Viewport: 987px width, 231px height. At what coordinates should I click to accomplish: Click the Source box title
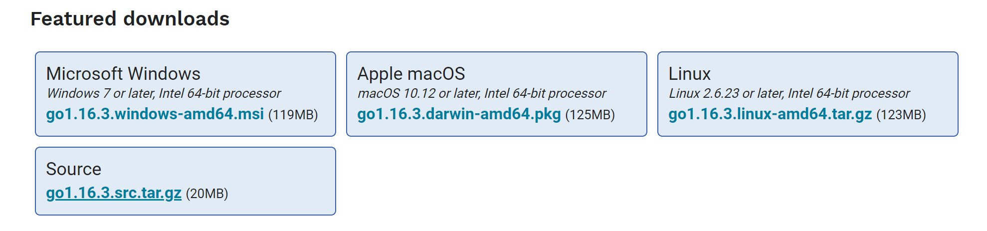(x=74, y=169)
